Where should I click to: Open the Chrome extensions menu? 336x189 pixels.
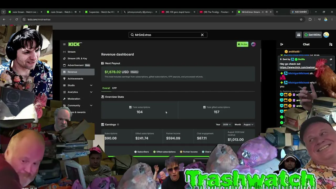coord(310,19)
